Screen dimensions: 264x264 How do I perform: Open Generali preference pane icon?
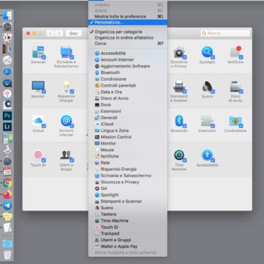[38, 53]
